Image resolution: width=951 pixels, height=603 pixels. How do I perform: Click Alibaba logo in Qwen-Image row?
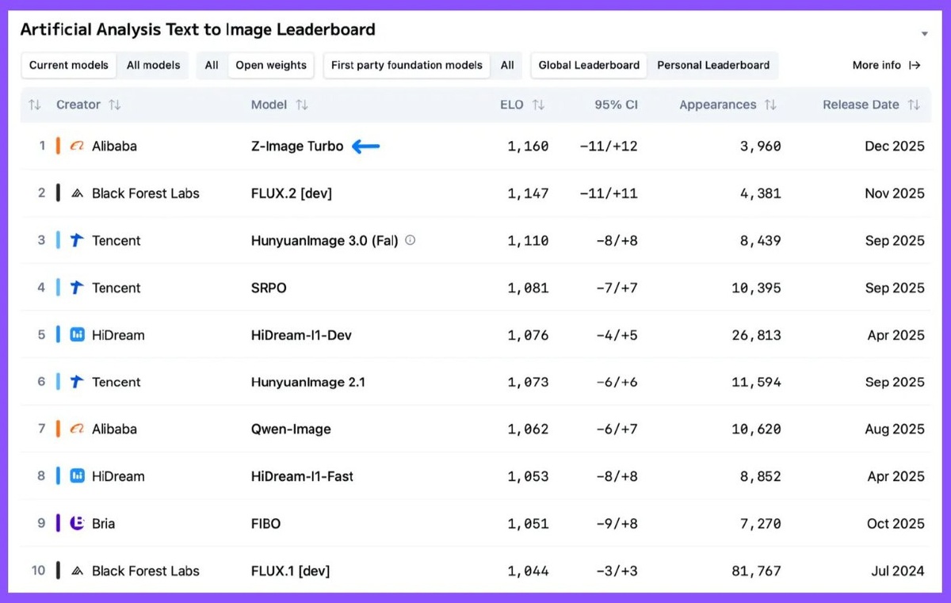[77, 429]
